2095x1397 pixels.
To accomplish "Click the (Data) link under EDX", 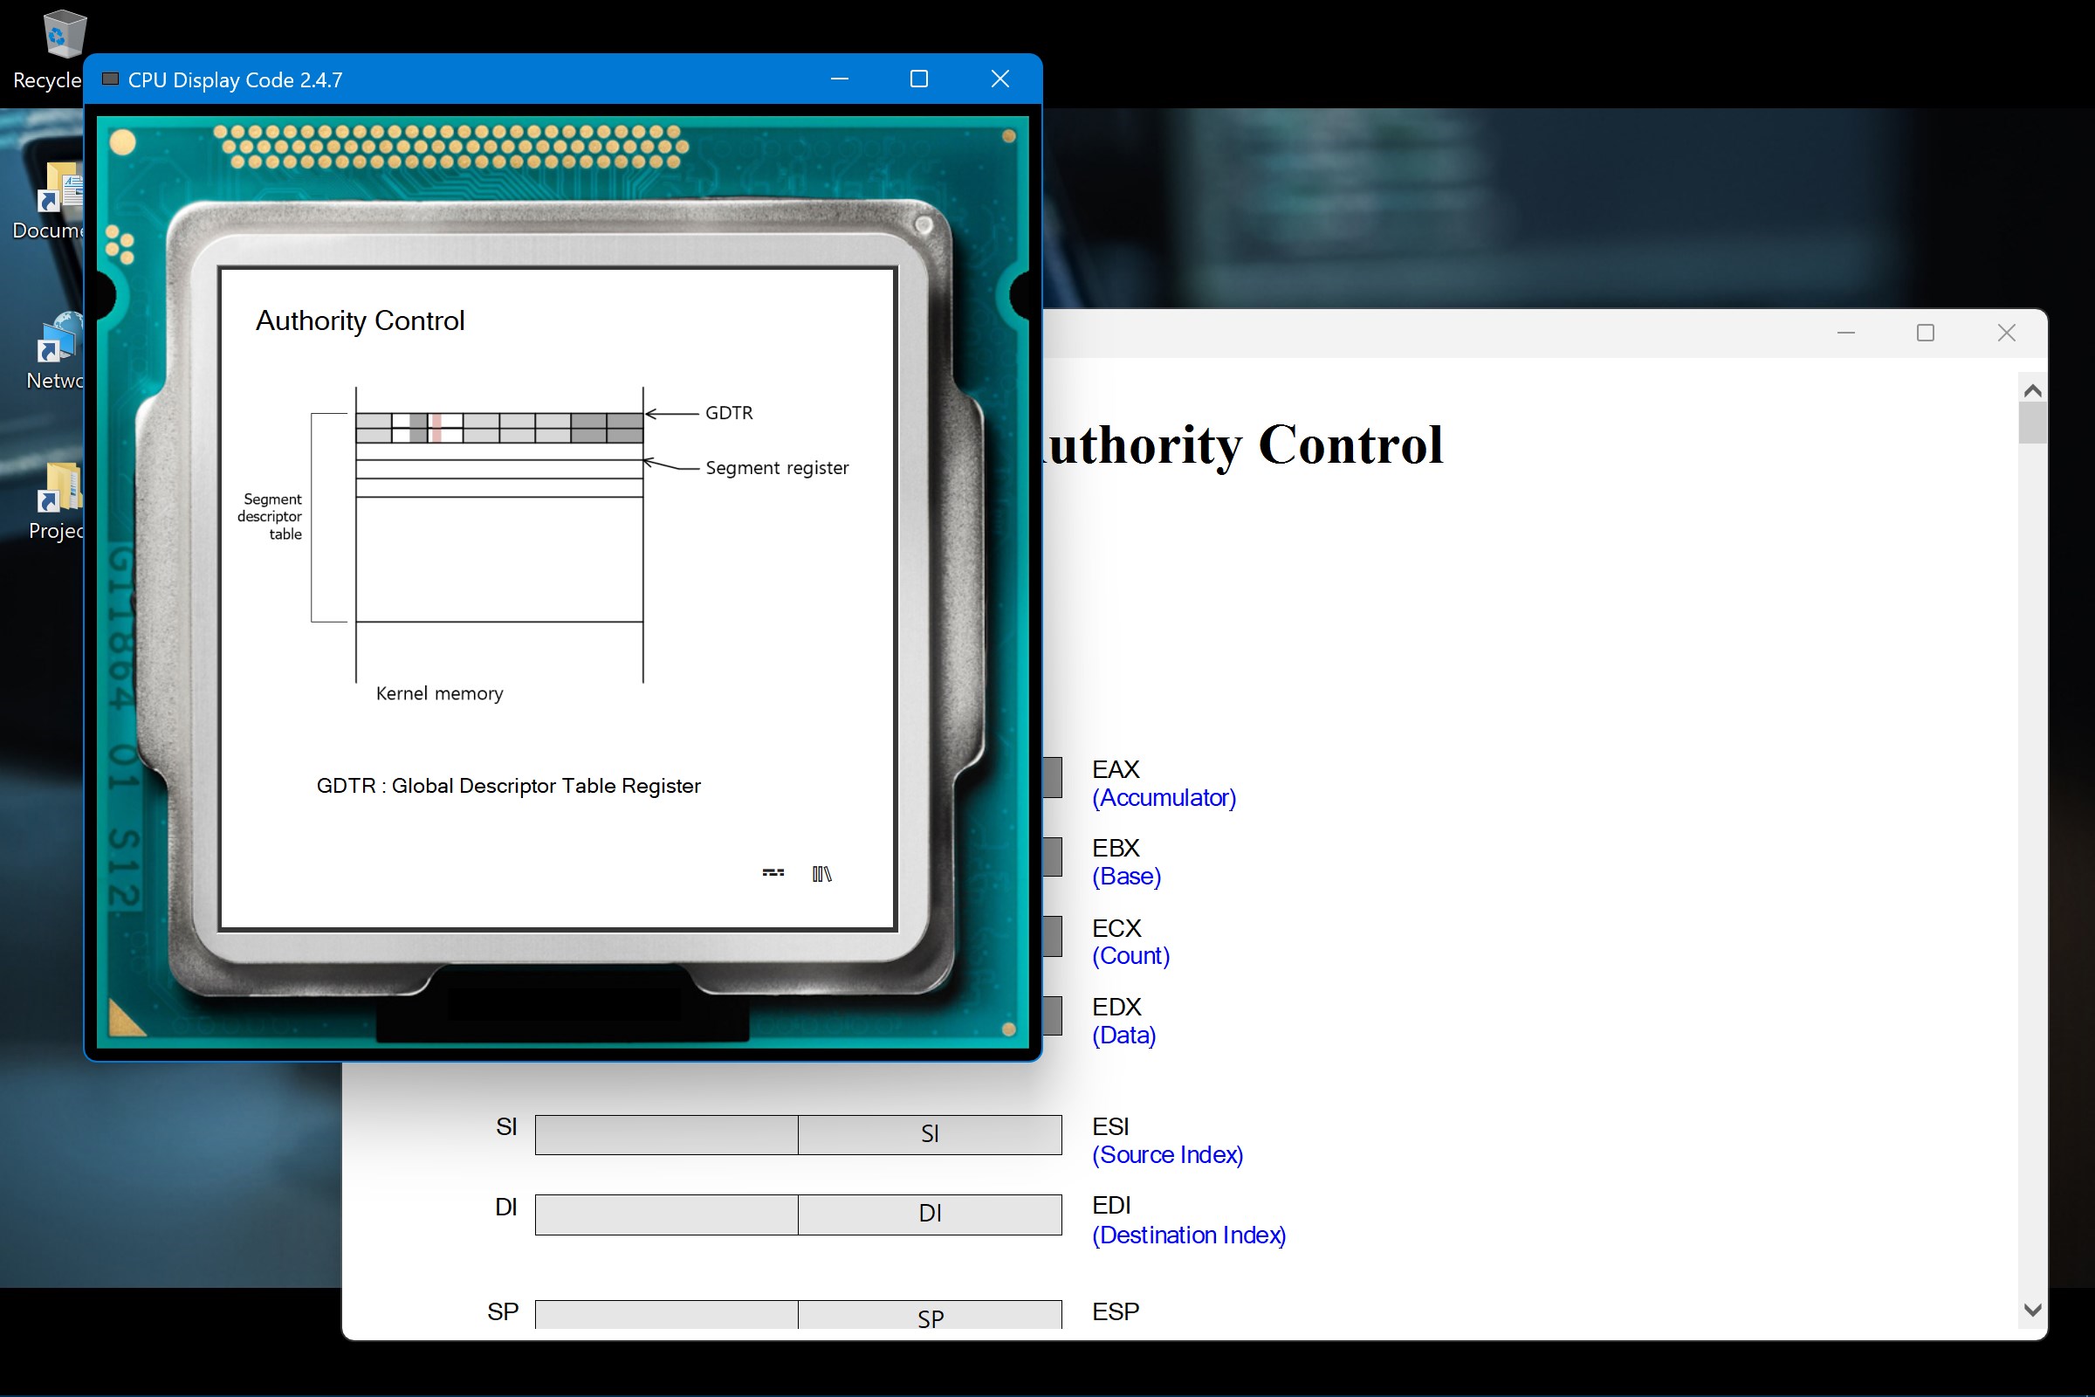I will (1124, 1036).
